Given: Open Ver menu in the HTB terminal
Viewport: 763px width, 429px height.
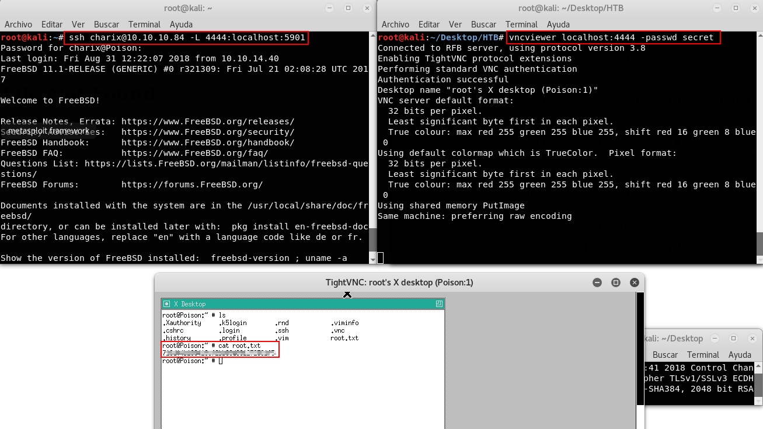Looking at the screenshot, I should coord(455,25).
